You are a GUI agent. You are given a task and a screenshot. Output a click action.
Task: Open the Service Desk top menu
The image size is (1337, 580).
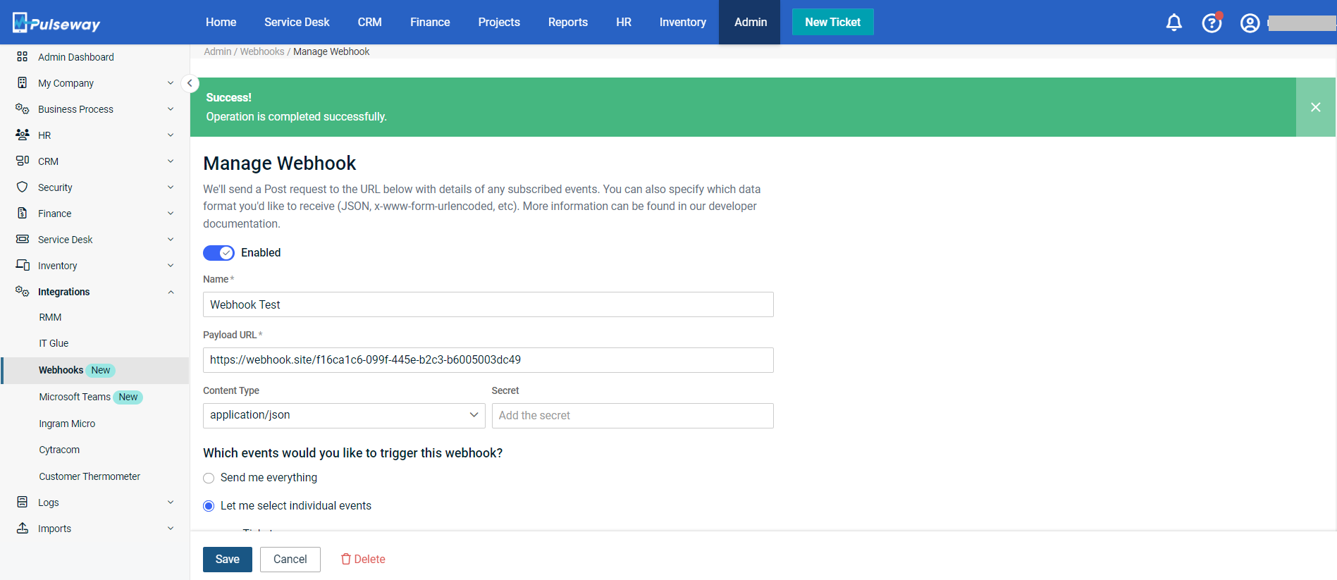[x=297, y=23]
